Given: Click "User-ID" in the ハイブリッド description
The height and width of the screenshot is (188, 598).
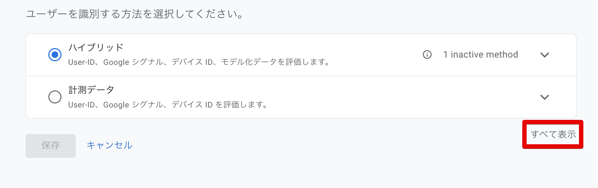Looking at the screenshot, I should (82, 62).
